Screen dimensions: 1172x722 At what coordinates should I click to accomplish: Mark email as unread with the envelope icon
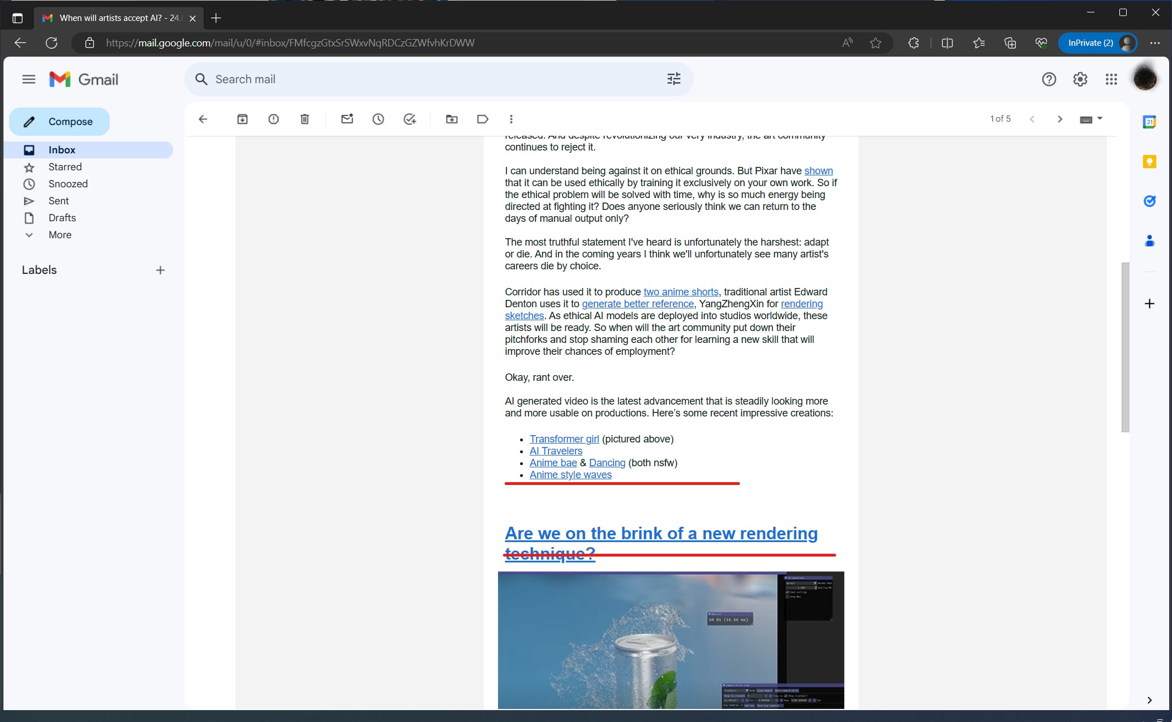(x=347, y=119)
